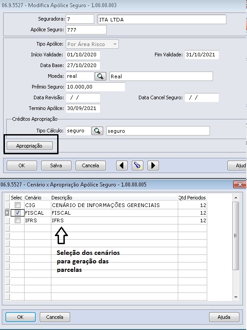
Task: Click the Início Validade date field
Action: (x=83, y=55)
